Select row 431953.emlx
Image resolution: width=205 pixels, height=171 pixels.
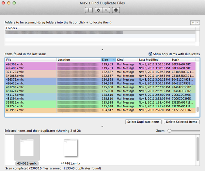tap(100, 110)
